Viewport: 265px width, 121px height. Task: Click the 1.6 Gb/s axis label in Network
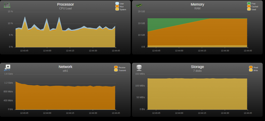click(9, 74)
